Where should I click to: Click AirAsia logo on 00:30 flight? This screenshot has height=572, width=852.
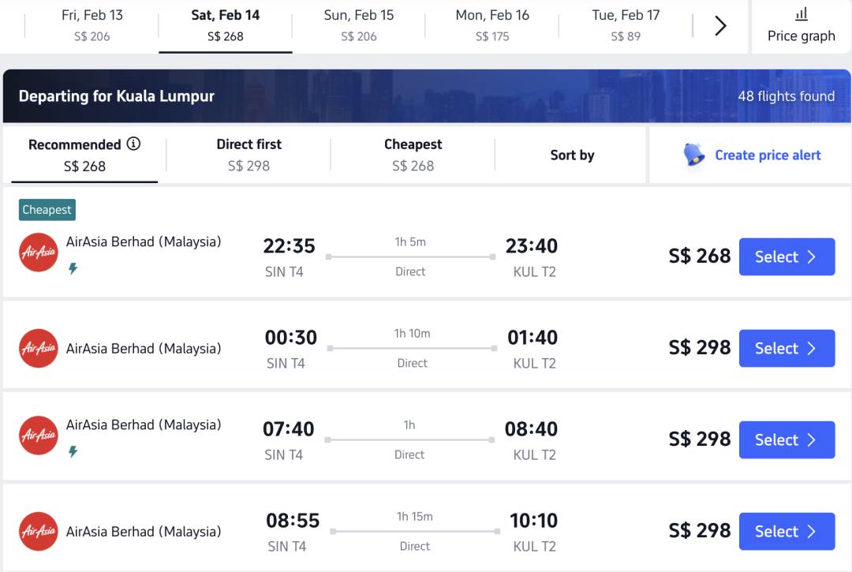tap(39, 348)
